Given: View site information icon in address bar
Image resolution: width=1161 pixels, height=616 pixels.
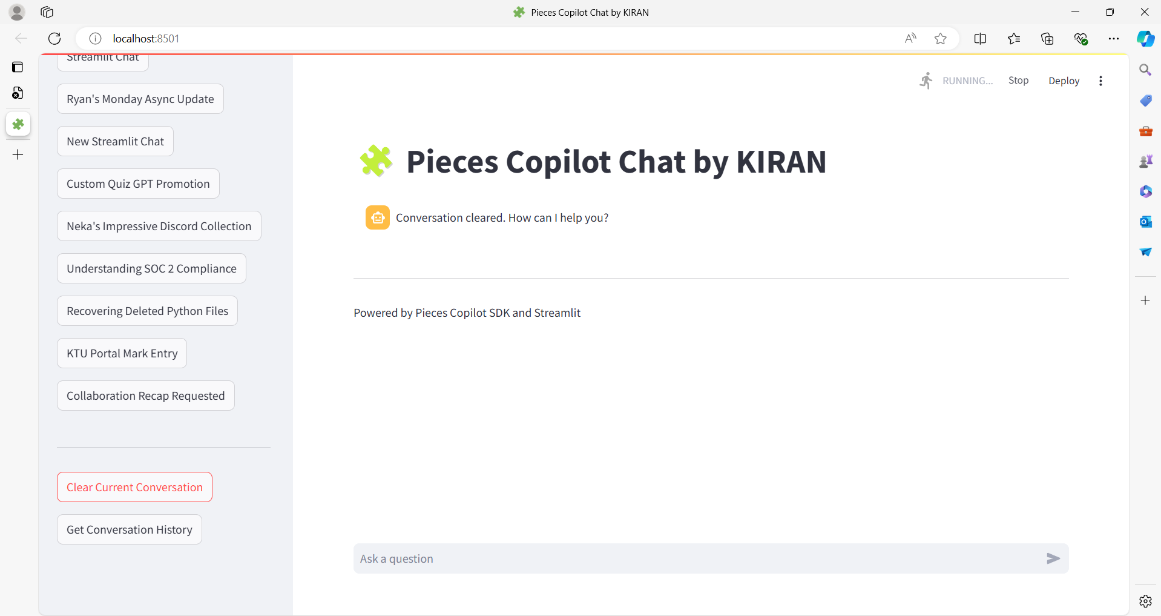Looking at the screenshot, I should 95,39.
